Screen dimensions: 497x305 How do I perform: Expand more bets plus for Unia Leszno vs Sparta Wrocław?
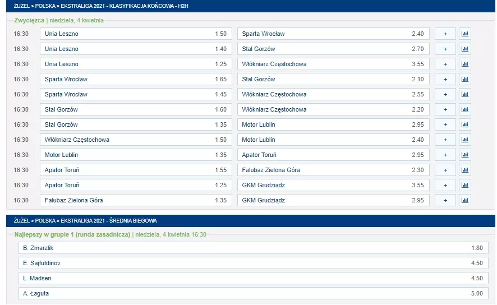pos(445,34)
